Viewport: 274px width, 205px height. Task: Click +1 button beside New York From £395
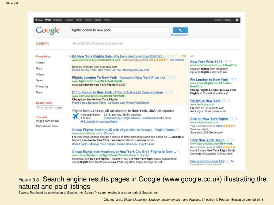[226, 62]
